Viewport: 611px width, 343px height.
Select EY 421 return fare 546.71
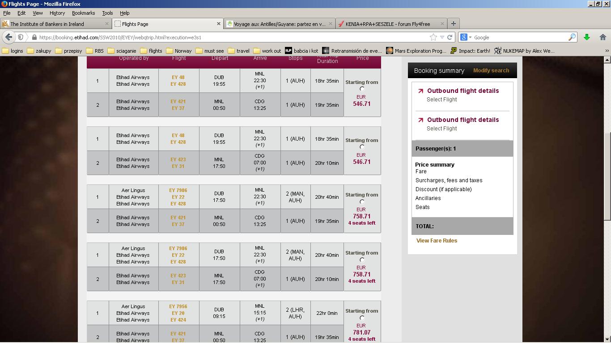coord(362,89)
